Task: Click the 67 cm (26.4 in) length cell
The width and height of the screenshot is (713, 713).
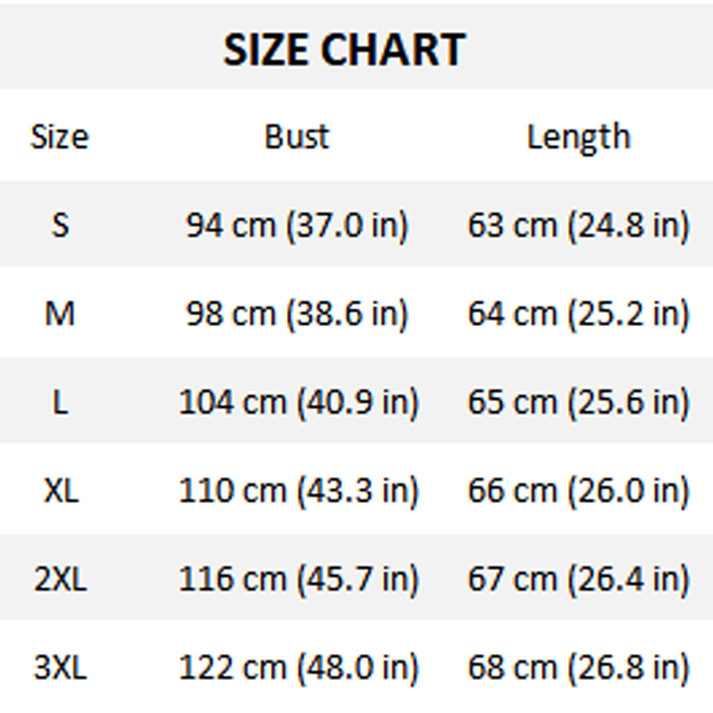Action: click(578, 579)
